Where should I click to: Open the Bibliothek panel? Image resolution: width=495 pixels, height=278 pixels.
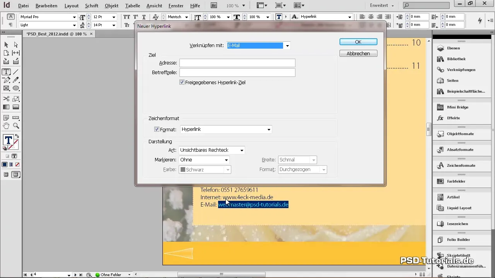[x=456, y=59]
